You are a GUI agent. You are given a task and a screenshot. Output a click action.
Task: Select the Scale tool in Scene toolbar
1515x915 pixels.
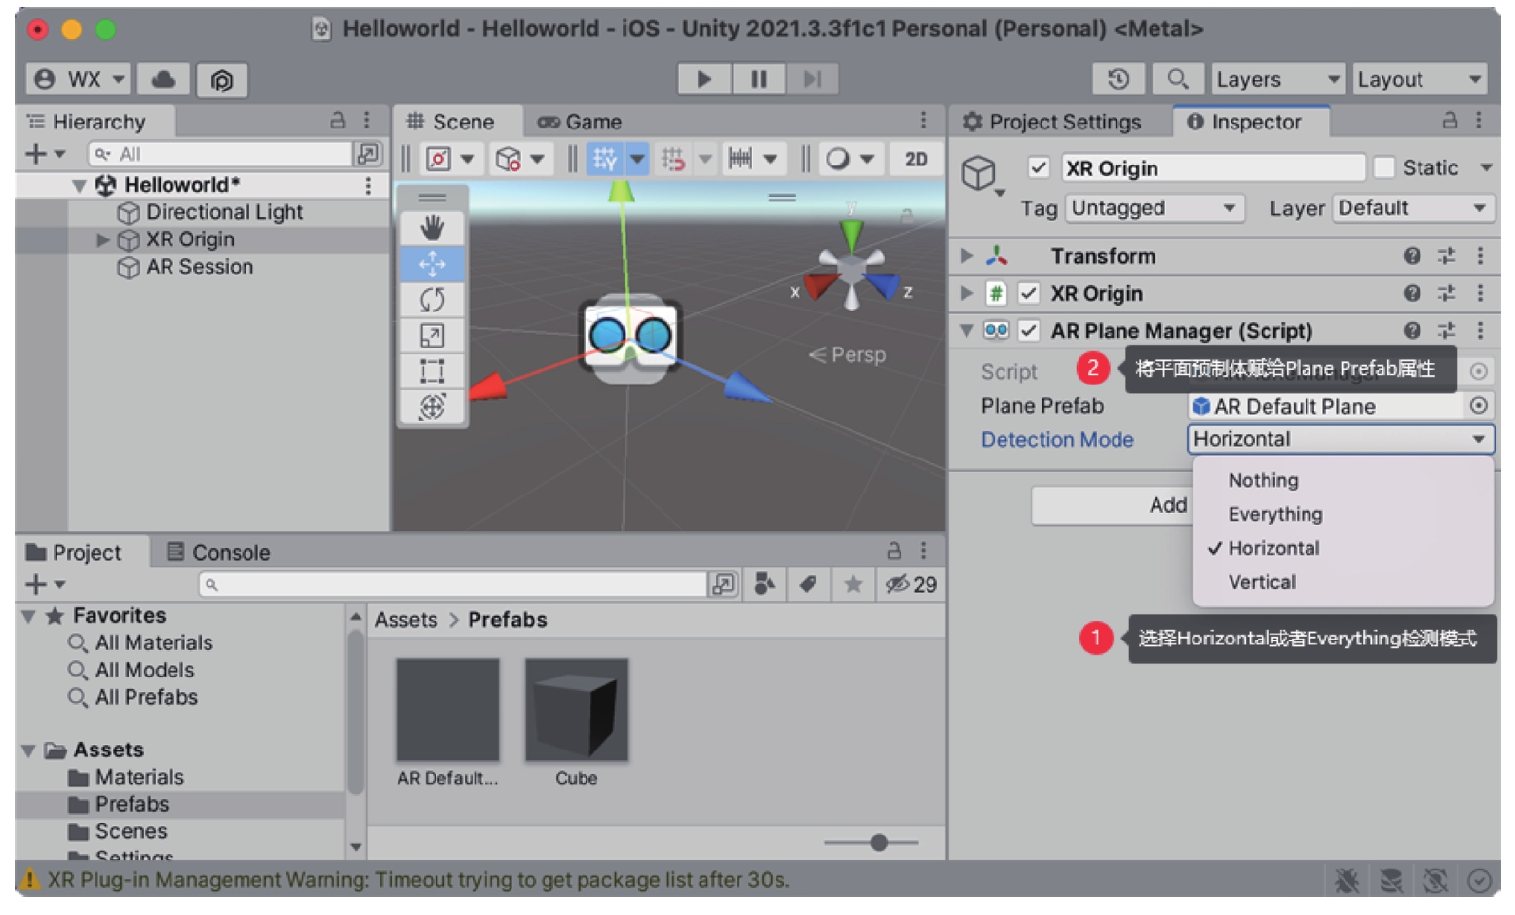432,335
